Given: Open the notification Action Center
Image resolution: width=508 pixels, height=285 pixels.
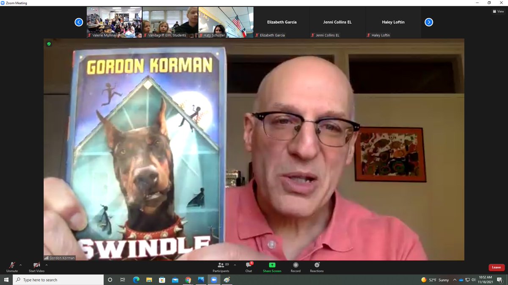Looking at the screenshot, I should [500, 280].
